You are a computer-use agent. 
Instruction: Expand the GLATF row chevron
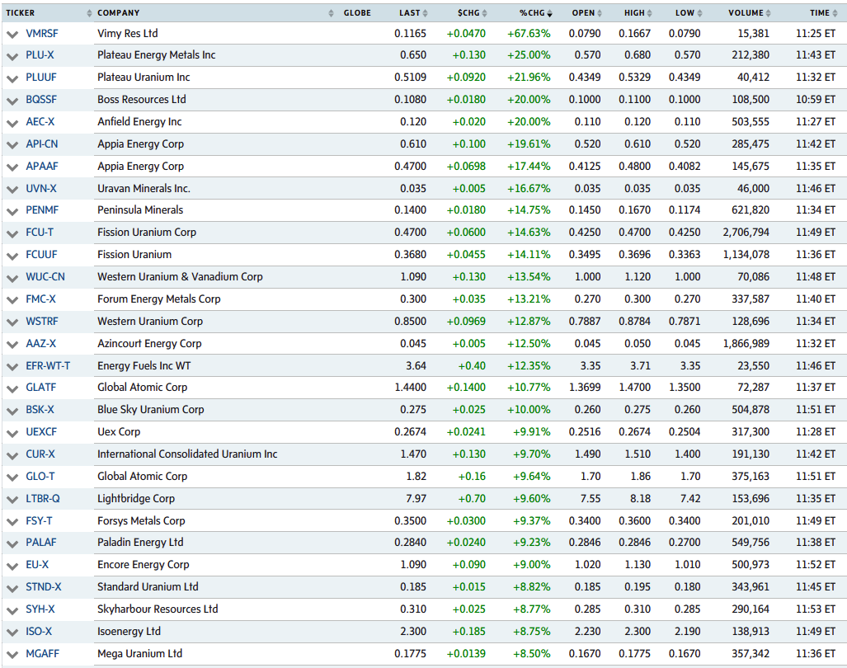pos(12,388)
